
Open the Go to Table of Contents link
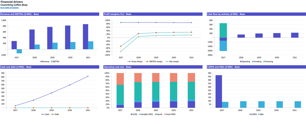pyautogui.click(x=9, y=8)
